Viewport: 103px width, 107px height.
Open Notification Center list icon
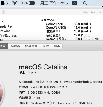94,3
